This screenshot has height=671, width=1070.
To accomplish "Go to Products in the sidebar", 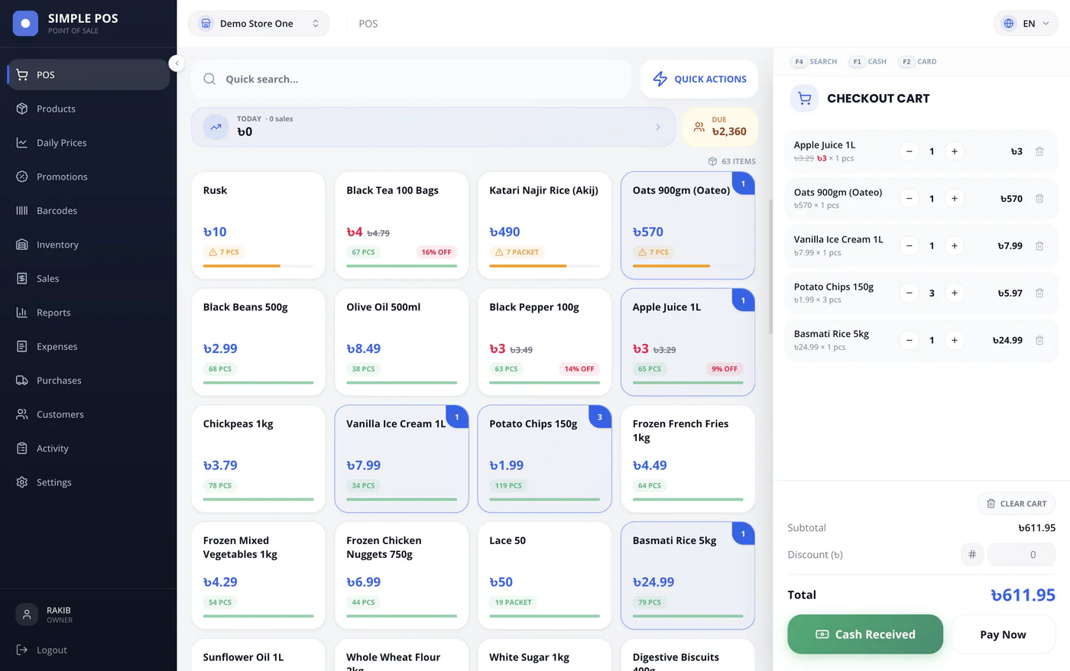I will tap(89, 109).
